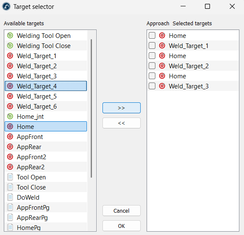
Task: Click the RoboDK logo icon in the title bar
Action: coord(6,7)
